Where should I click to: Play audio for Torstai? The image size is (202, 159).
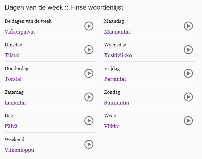click(x=89, y=73)
